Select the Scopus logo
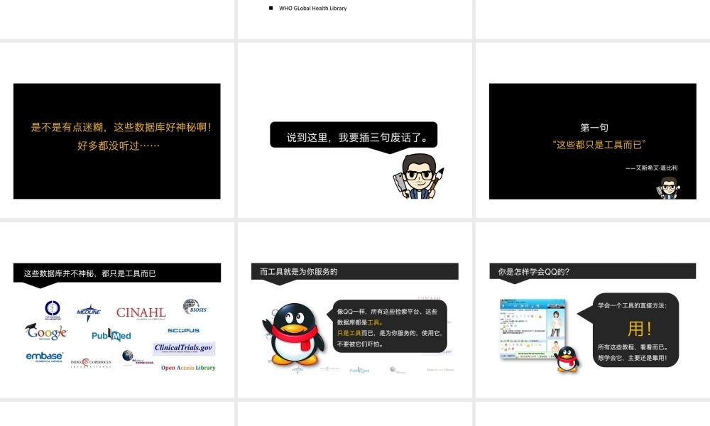 pyautogui.click(x=183, y=331)
